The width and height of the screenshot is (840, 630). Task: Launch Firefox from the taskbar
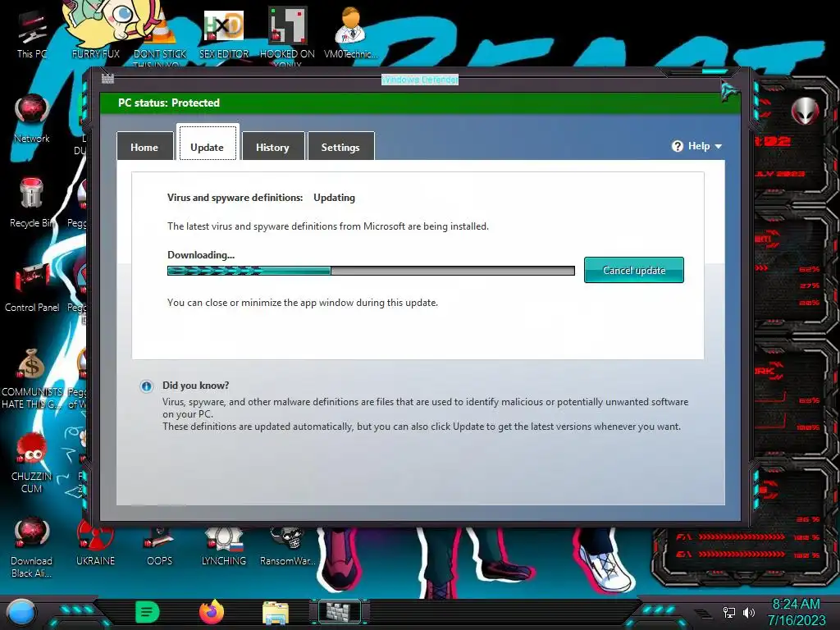212,612
